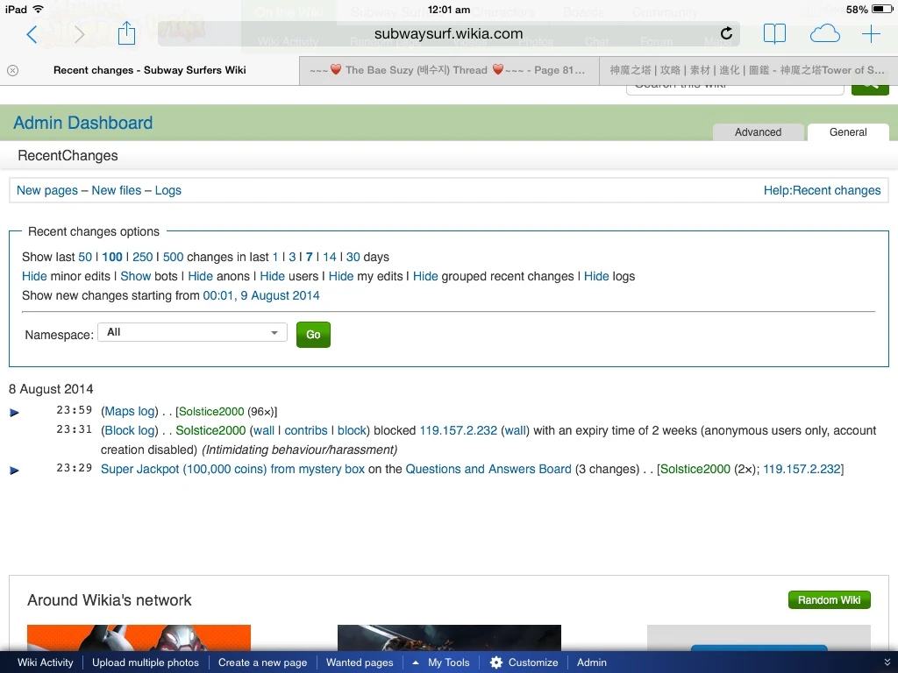Open Questions and Answers Board link
This screenshot has width=898, height=673.
coord(488,470)
